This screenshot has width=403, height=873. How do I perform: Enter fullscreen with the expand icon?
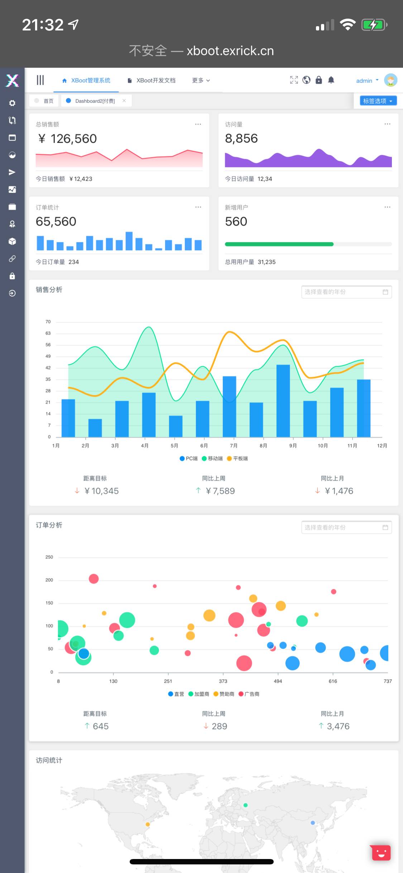tap(294, 80)
